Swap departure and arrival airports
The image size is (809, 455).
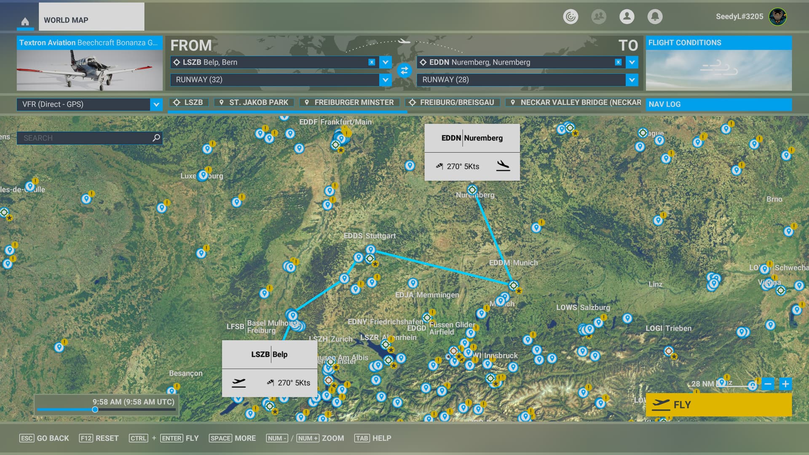point(404,71)
